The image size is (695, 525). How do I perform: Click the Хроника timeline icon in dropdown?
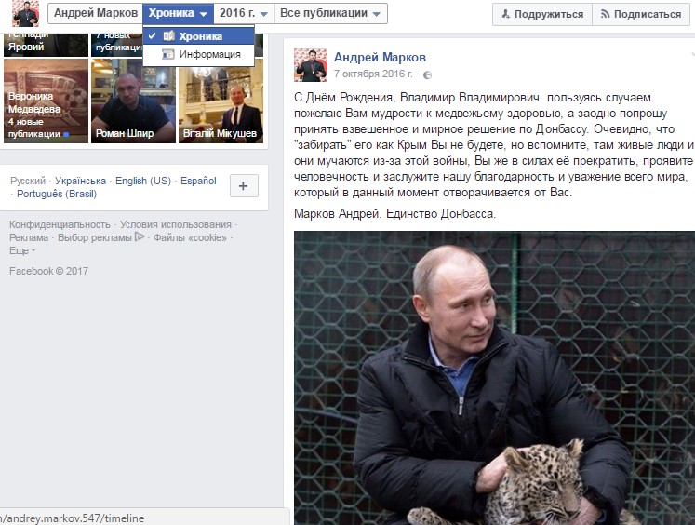[x=168, y=36]
